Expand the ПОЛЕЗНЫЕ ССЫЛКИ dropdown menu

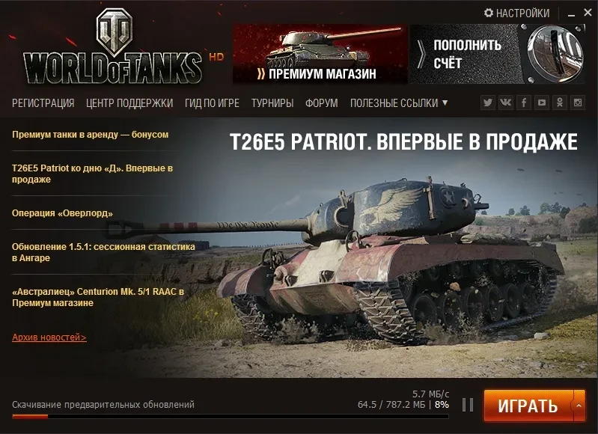[398, 103]
